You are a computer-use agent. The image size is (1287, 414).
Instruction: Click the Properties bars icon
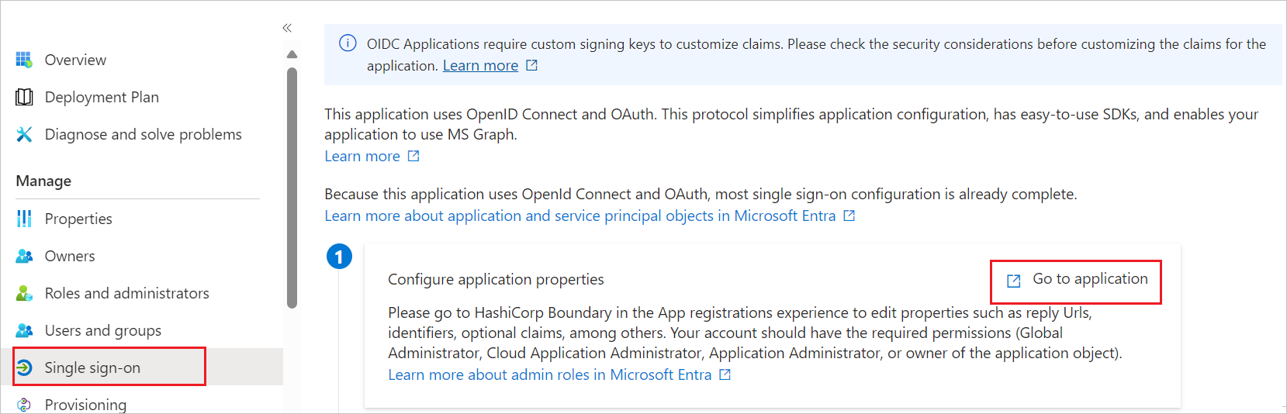tap(24, 219)
